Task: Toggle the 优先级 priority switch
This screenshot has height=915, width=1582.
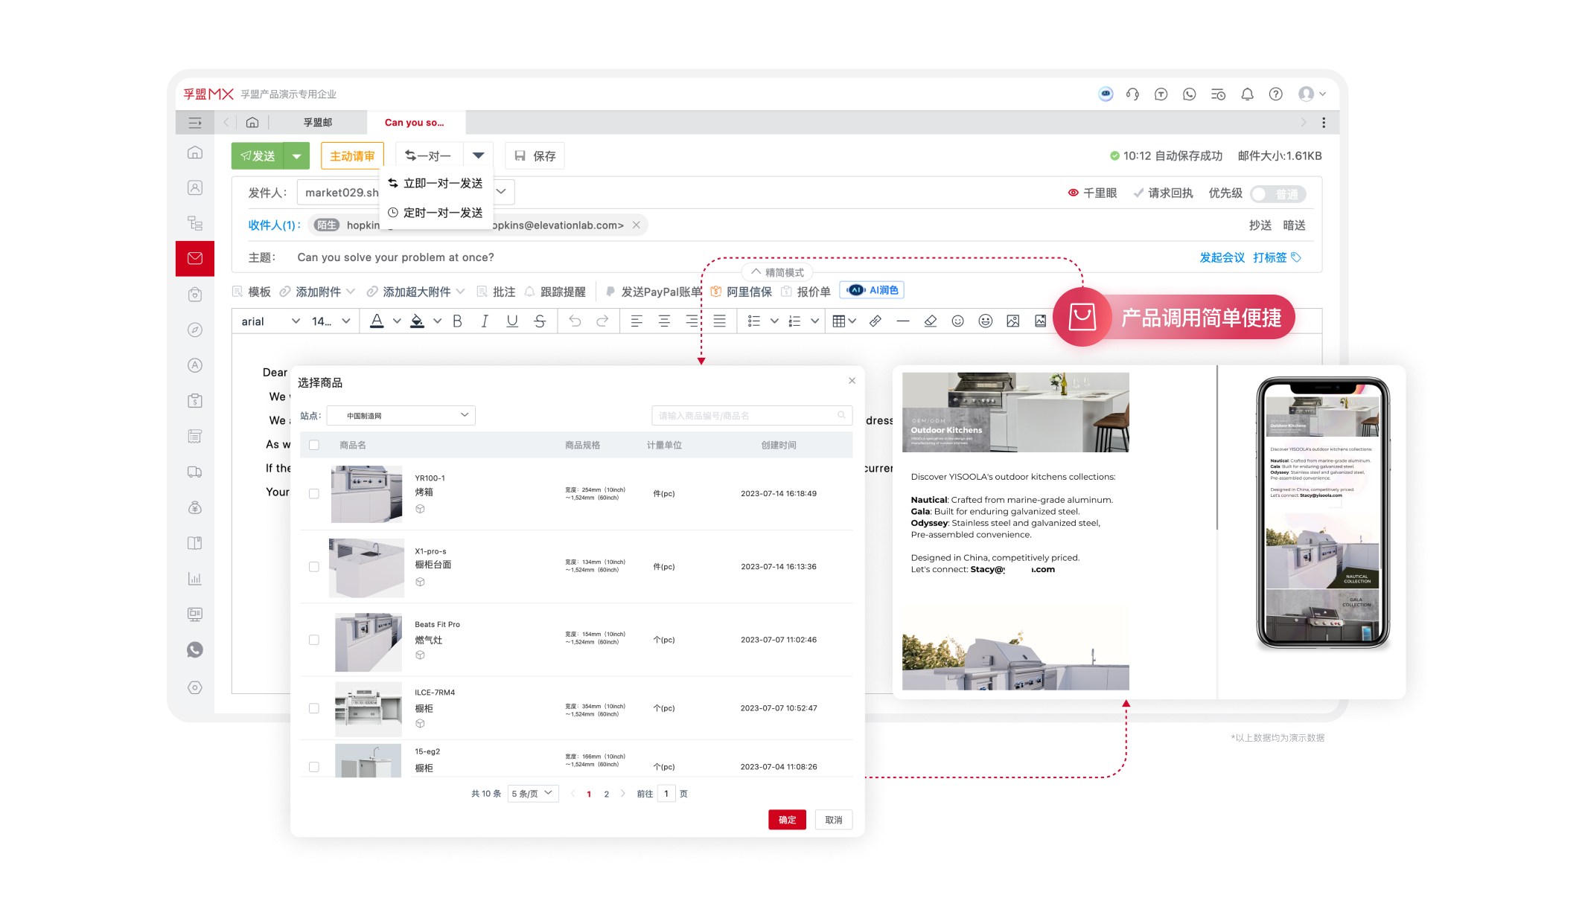Action: click(1278, 194)
